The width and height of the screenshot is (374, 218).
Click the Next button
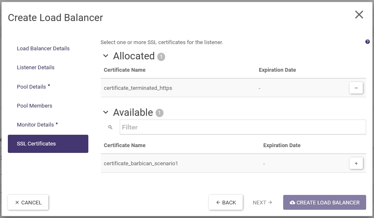pos(262,202)
